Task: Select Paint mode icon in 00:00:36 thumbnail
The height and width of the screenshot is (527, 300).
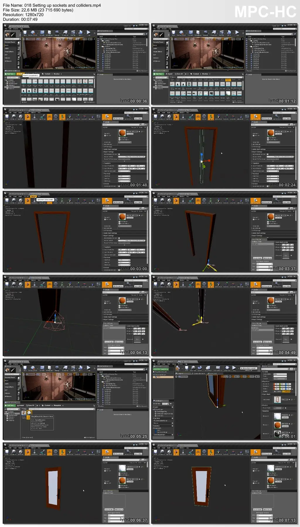Action: (13, 35)
